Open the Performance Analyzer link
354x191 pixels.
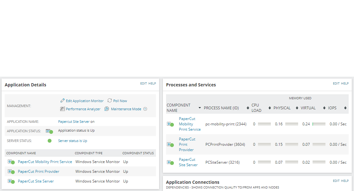point(83,109)
